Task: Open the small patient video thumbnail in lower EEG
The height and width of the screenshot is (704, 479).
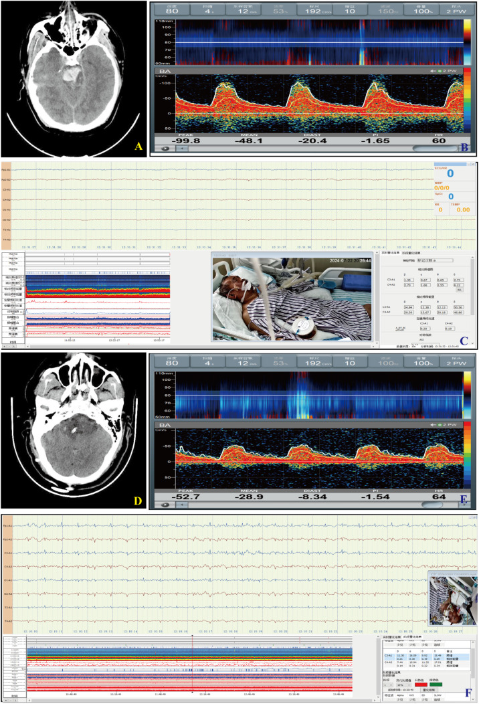Action: click(452, 601)
